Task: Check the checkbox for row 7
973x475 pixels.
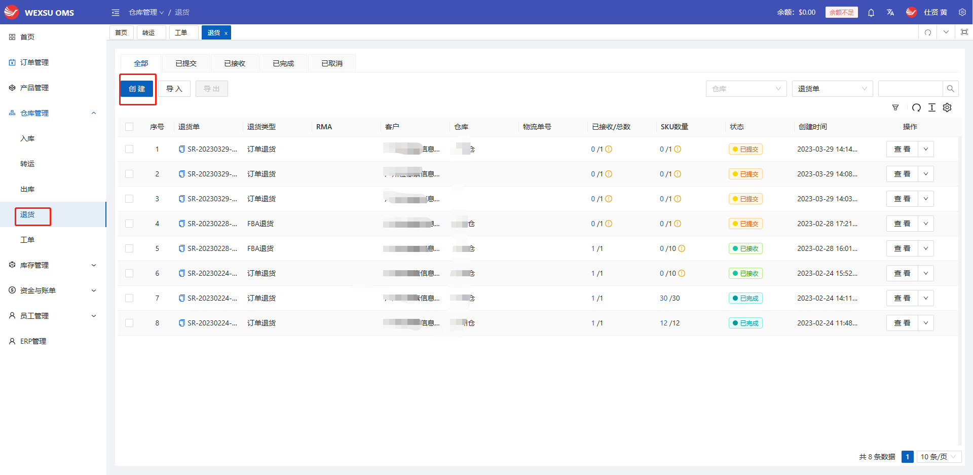Action: [129, 298]
